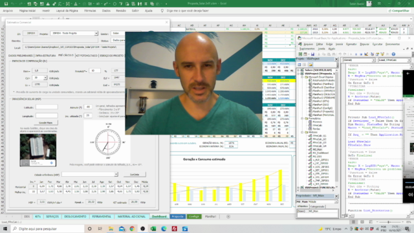The width and height of the screenshot is (414, 233).
Task: Open Google Chrome from the taskbar
Action: [x=132, y=228]
